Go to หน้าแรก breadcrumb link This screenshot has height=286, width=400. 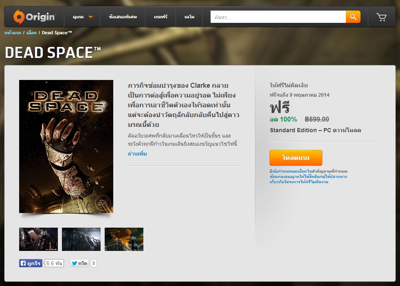(13, 33)
